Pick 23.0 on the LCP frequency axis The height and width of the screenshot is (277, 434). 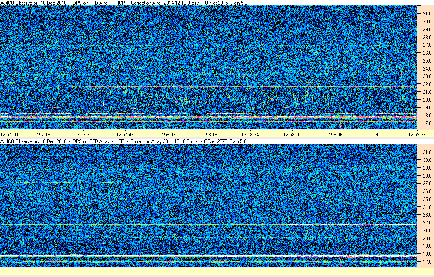(x=427, y=214)
